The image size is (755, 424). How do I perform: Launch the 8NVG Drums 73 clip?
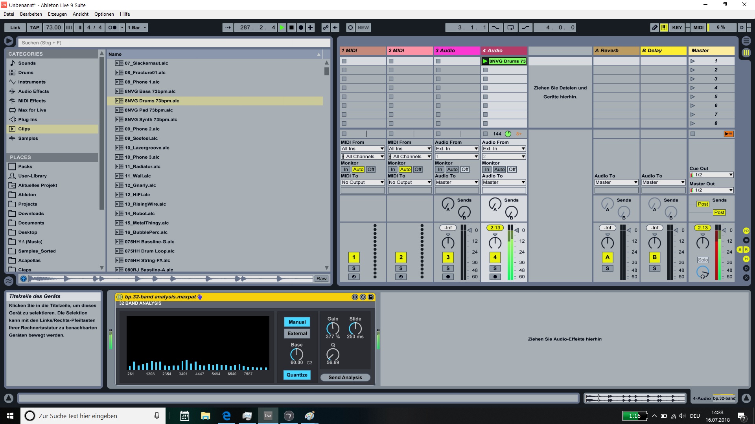[485, 61]
